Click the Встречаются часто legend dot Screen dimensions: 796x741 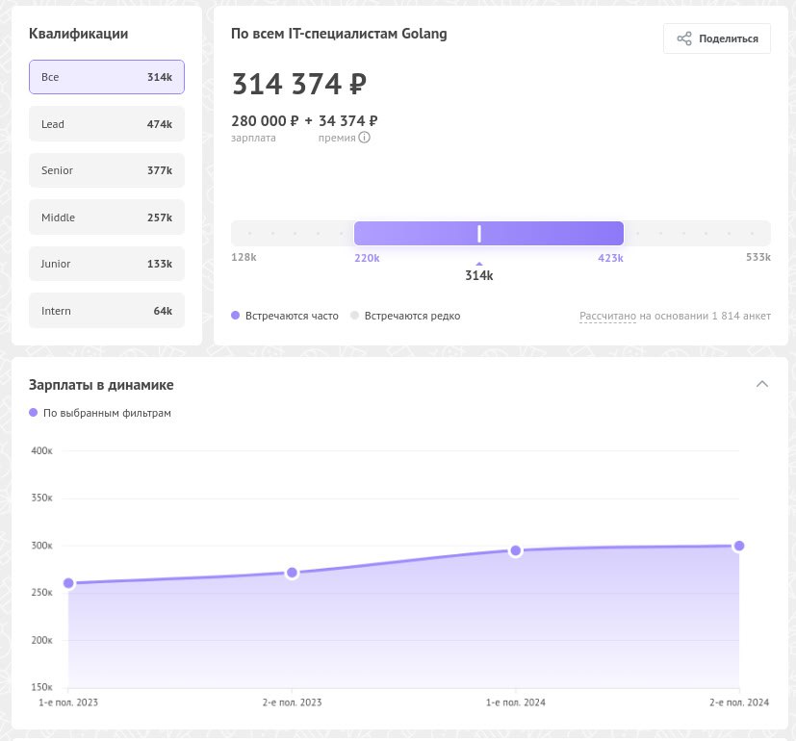pos(235,316)
